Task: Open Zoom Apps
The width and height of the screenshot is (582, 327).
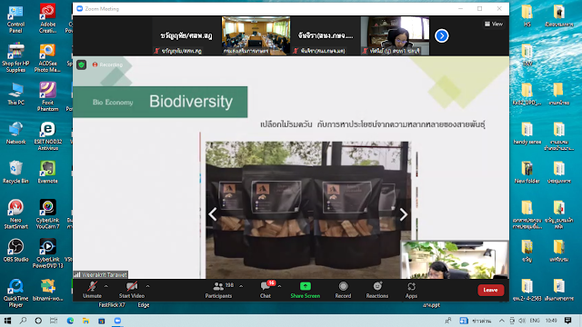Action: 411,290
